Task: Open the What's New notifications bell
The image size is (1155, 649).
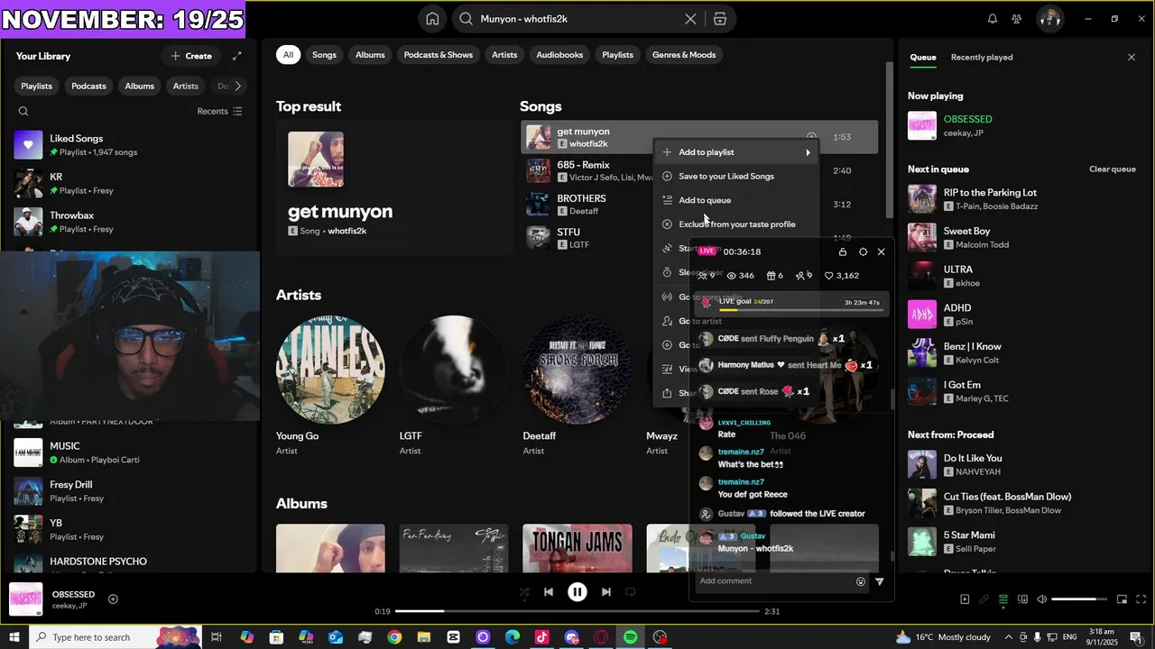Action: click(993, 19)
